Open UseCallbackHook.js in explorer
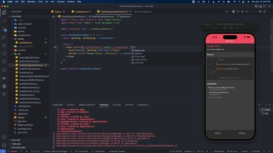273x153 pixels. [x=29, y=58]
